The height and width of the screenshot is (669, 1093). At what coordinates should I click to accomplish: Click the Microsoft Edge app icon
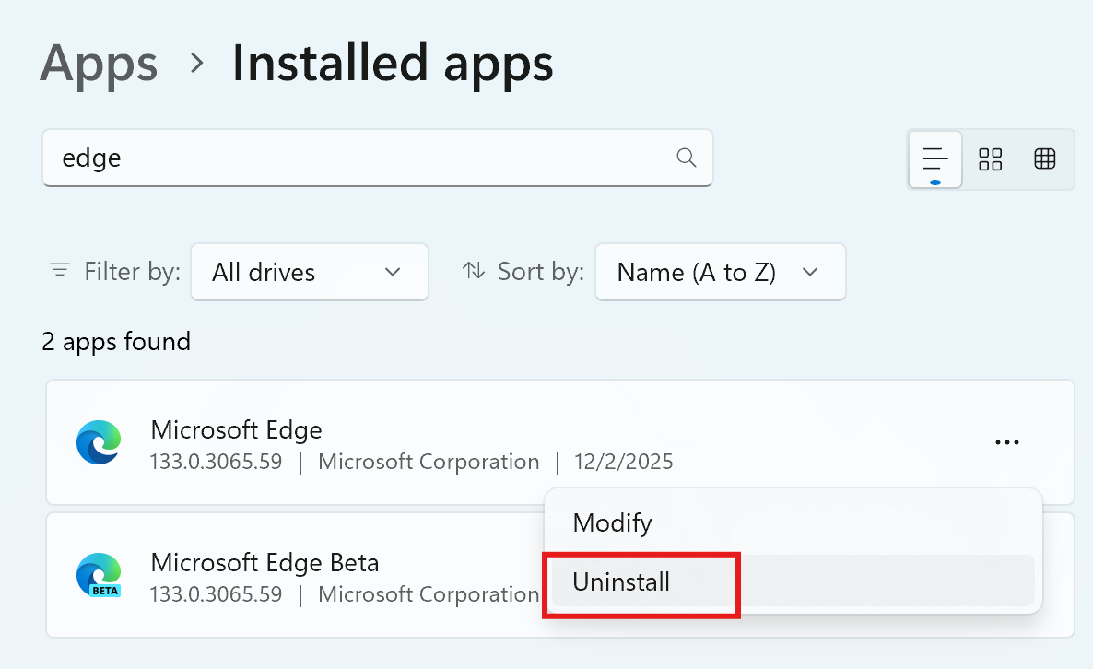pos(99,443)
